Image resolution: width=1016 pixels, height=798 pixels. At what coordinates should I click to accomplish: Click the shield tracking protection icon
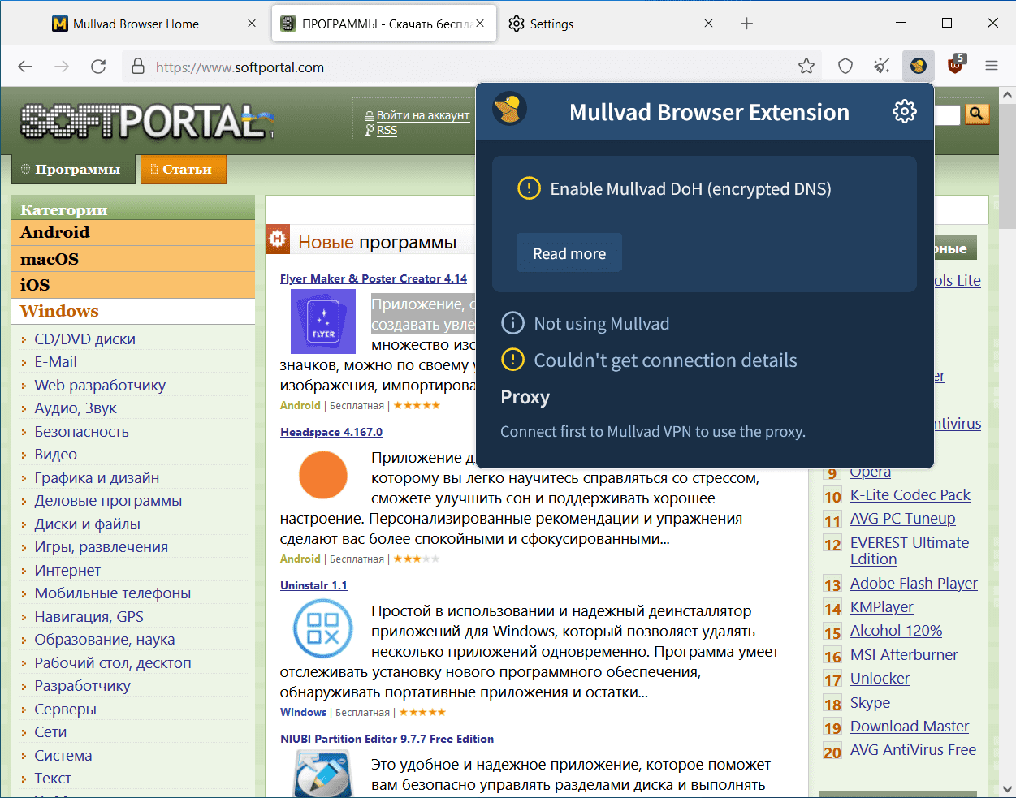point(845,67)
